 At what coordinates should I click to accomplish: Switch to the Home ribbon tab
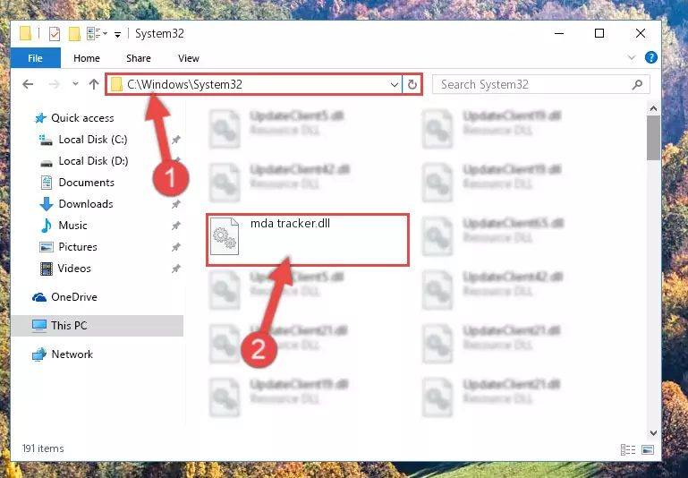(87, 58)
